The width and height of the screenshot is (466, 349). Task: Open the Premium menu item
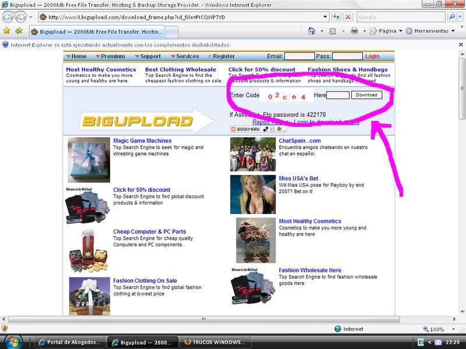tap(110, 56)
